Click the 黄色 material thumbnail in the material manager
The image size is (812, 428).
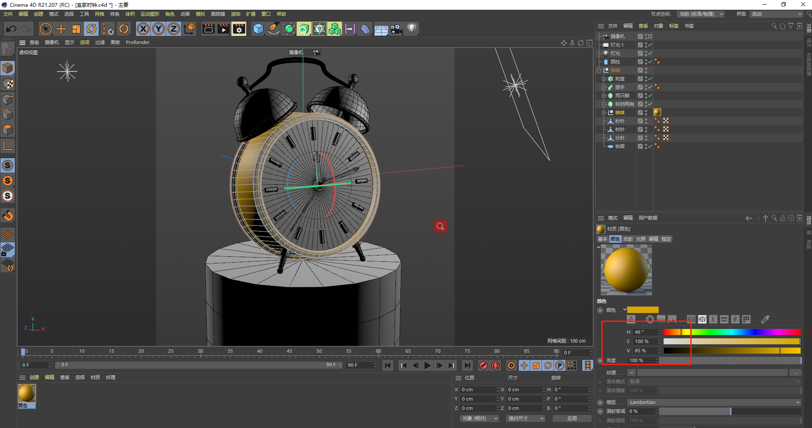27,393
